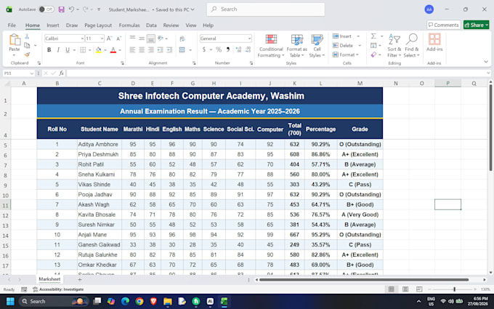
Task: Insert AutoSum using sigma icon
Action: (373, 36)
